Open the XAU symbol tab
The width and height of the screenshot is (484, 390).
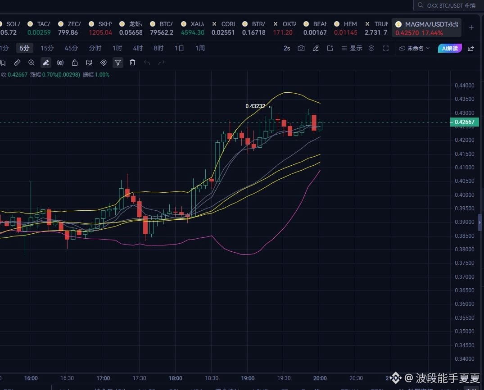[193, 28]
